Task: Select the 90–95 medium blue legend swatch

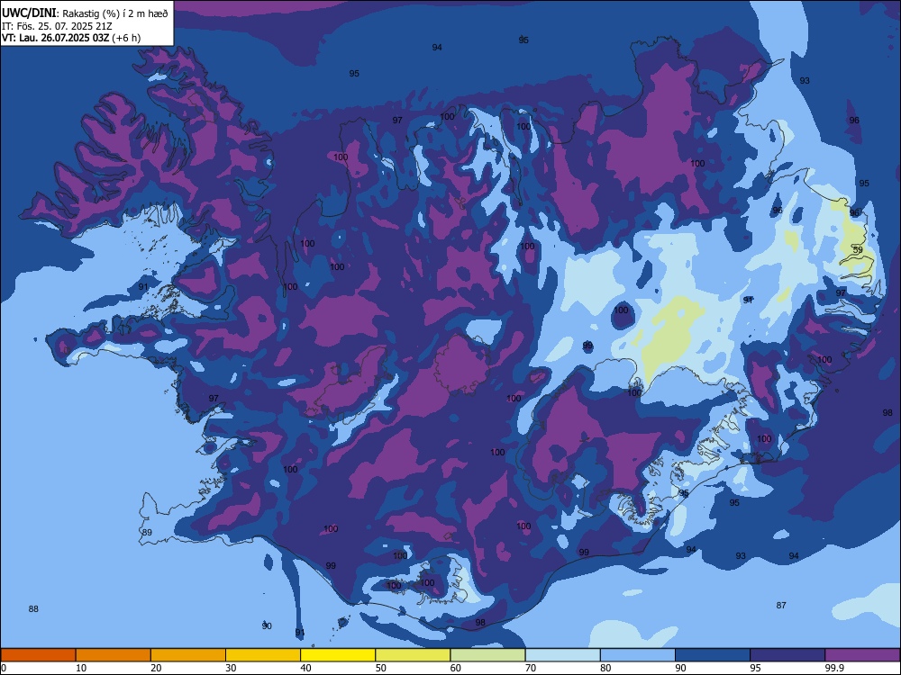Action: coord(713,655)
